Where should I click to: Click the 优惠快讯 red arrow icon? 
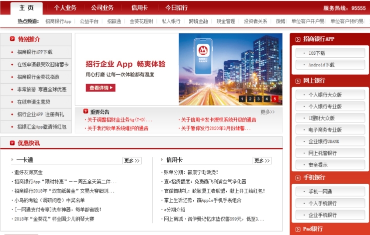12,143
